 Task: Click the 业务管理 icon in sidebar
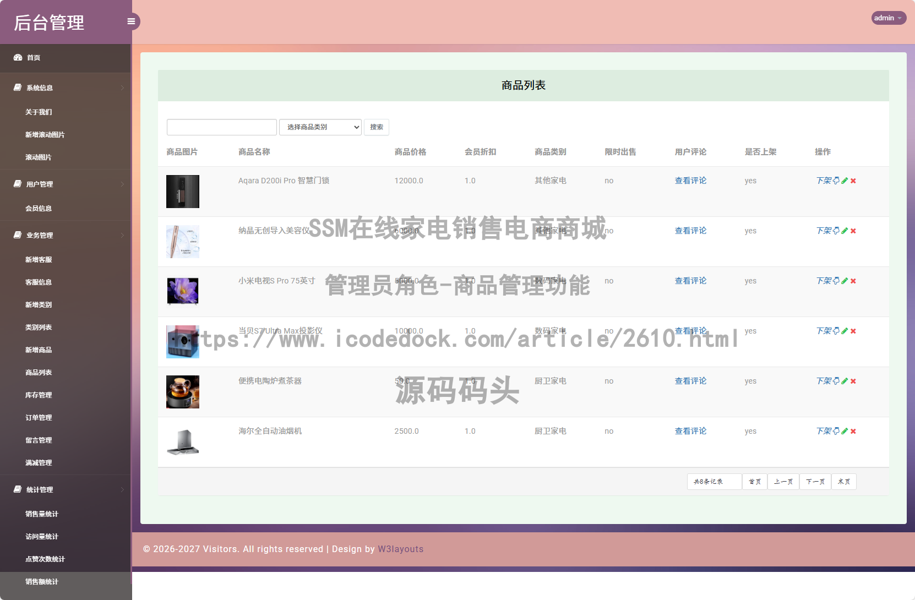coord(16,234)
